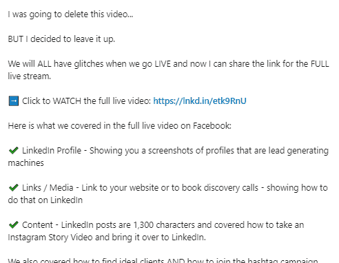This screenshot has height=263, width=339.
Task: Click the cut-off line starting 'We also covered'
Action: [163, 261]
